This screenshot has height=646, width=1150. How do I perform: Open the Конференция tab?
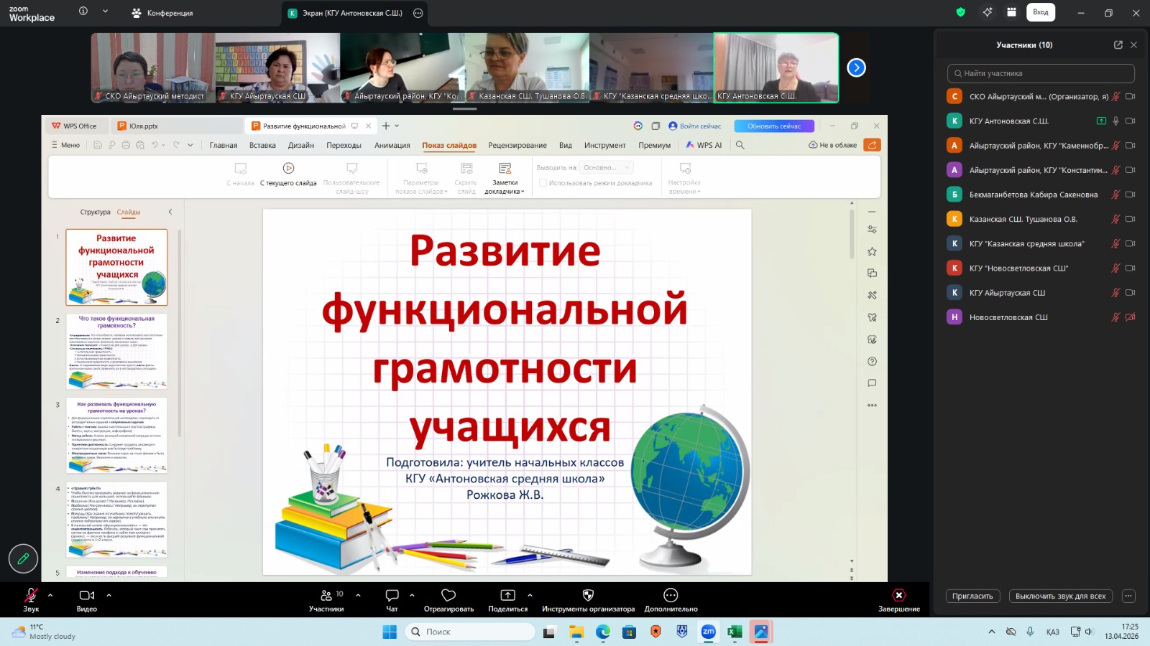pyautogui.click(x=162, y=13)
